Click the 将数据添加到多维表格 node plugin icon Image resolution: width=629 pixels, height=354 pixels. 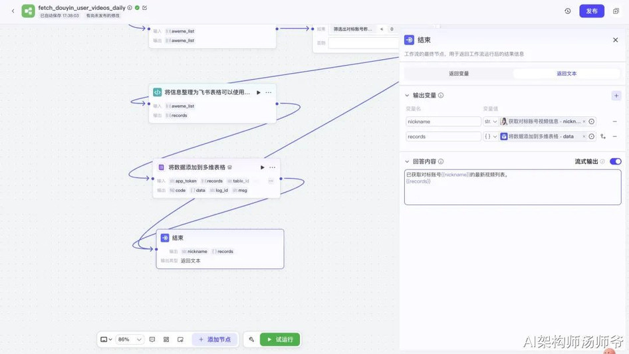click(x=162, y=167)
